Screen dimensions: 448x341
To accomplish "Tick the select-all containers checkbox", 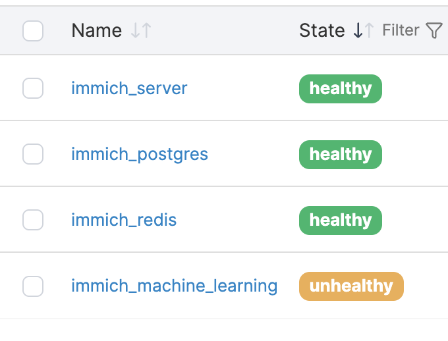I will (x=33, y=30).
